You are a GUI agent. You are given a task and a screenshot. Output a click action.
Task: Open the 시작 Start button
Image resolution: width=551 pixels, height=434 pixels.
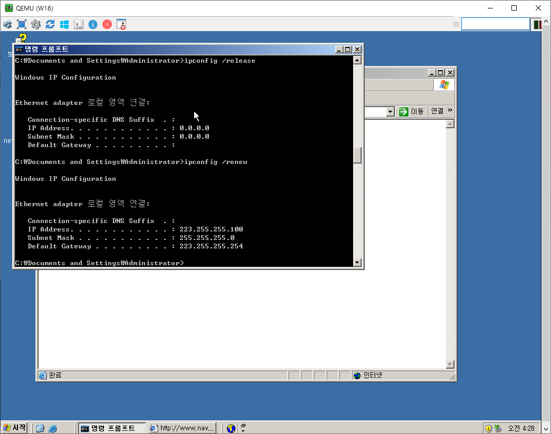(x=14, y=428)
